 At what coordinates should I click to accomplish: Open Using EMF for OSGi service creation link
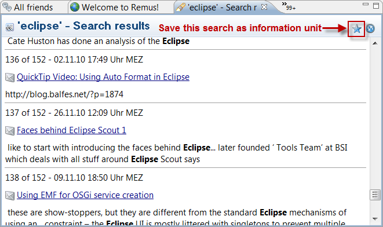click(x=85, y=195)
